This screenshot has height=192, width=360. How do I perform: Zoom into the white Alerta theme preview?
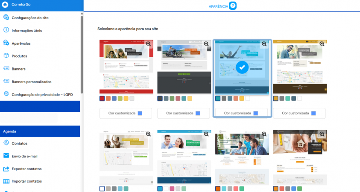click(x=149, y=134)
